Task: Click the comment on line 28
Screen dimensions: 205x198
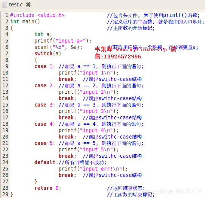Action: point(126,188)
